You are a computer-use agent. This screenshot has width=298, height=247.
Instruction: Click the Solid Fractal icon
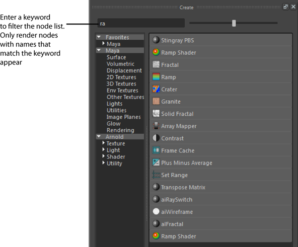coord(156,113)
